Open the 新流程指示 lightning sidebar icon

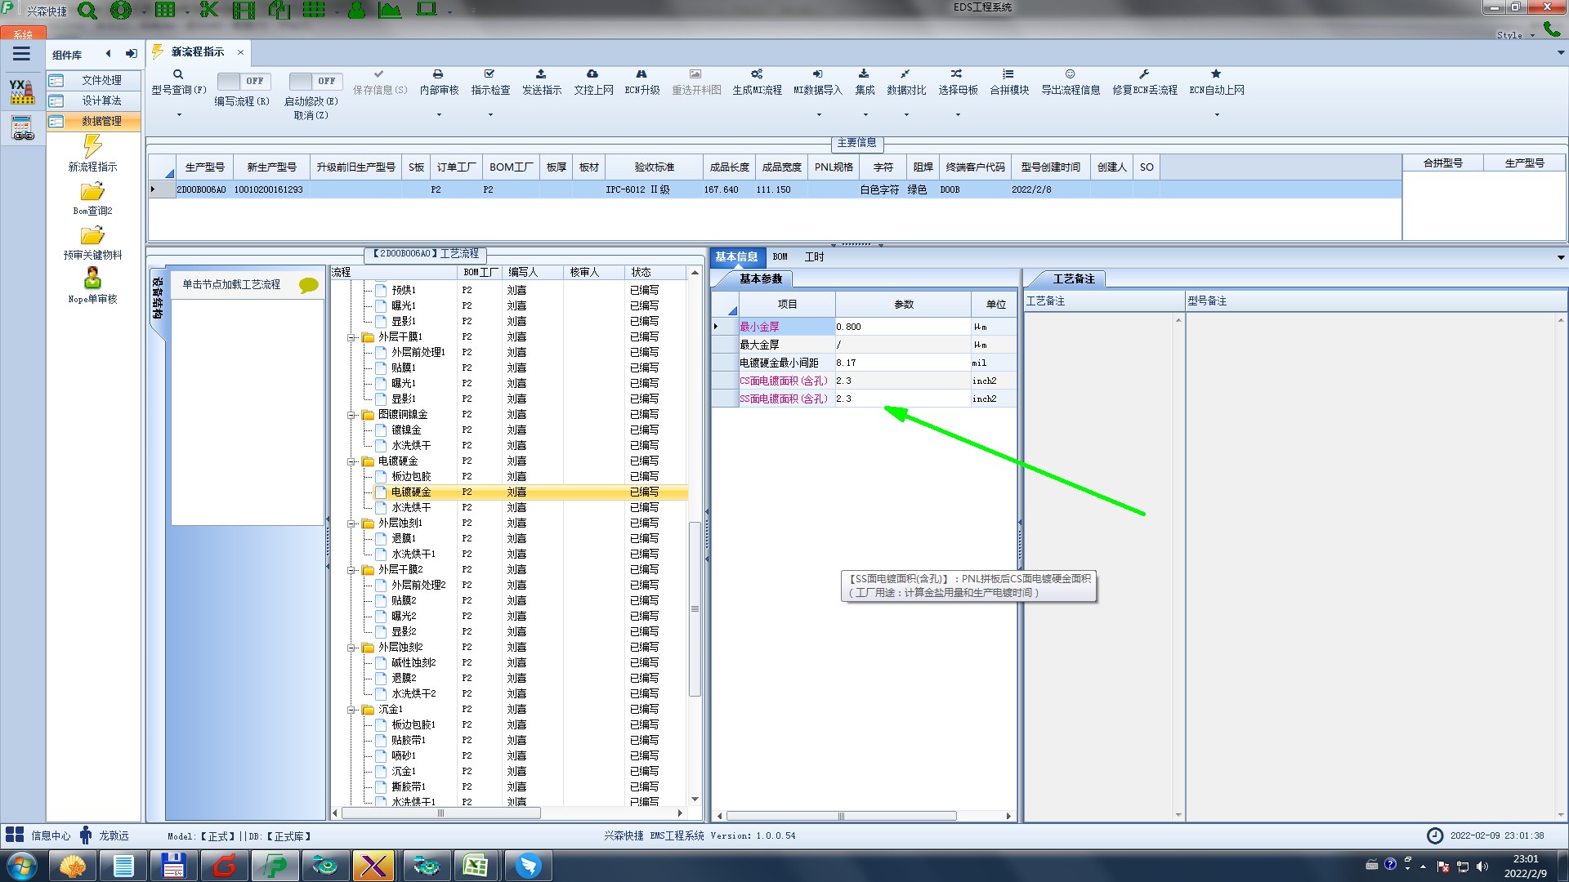[x=92, y=147]
